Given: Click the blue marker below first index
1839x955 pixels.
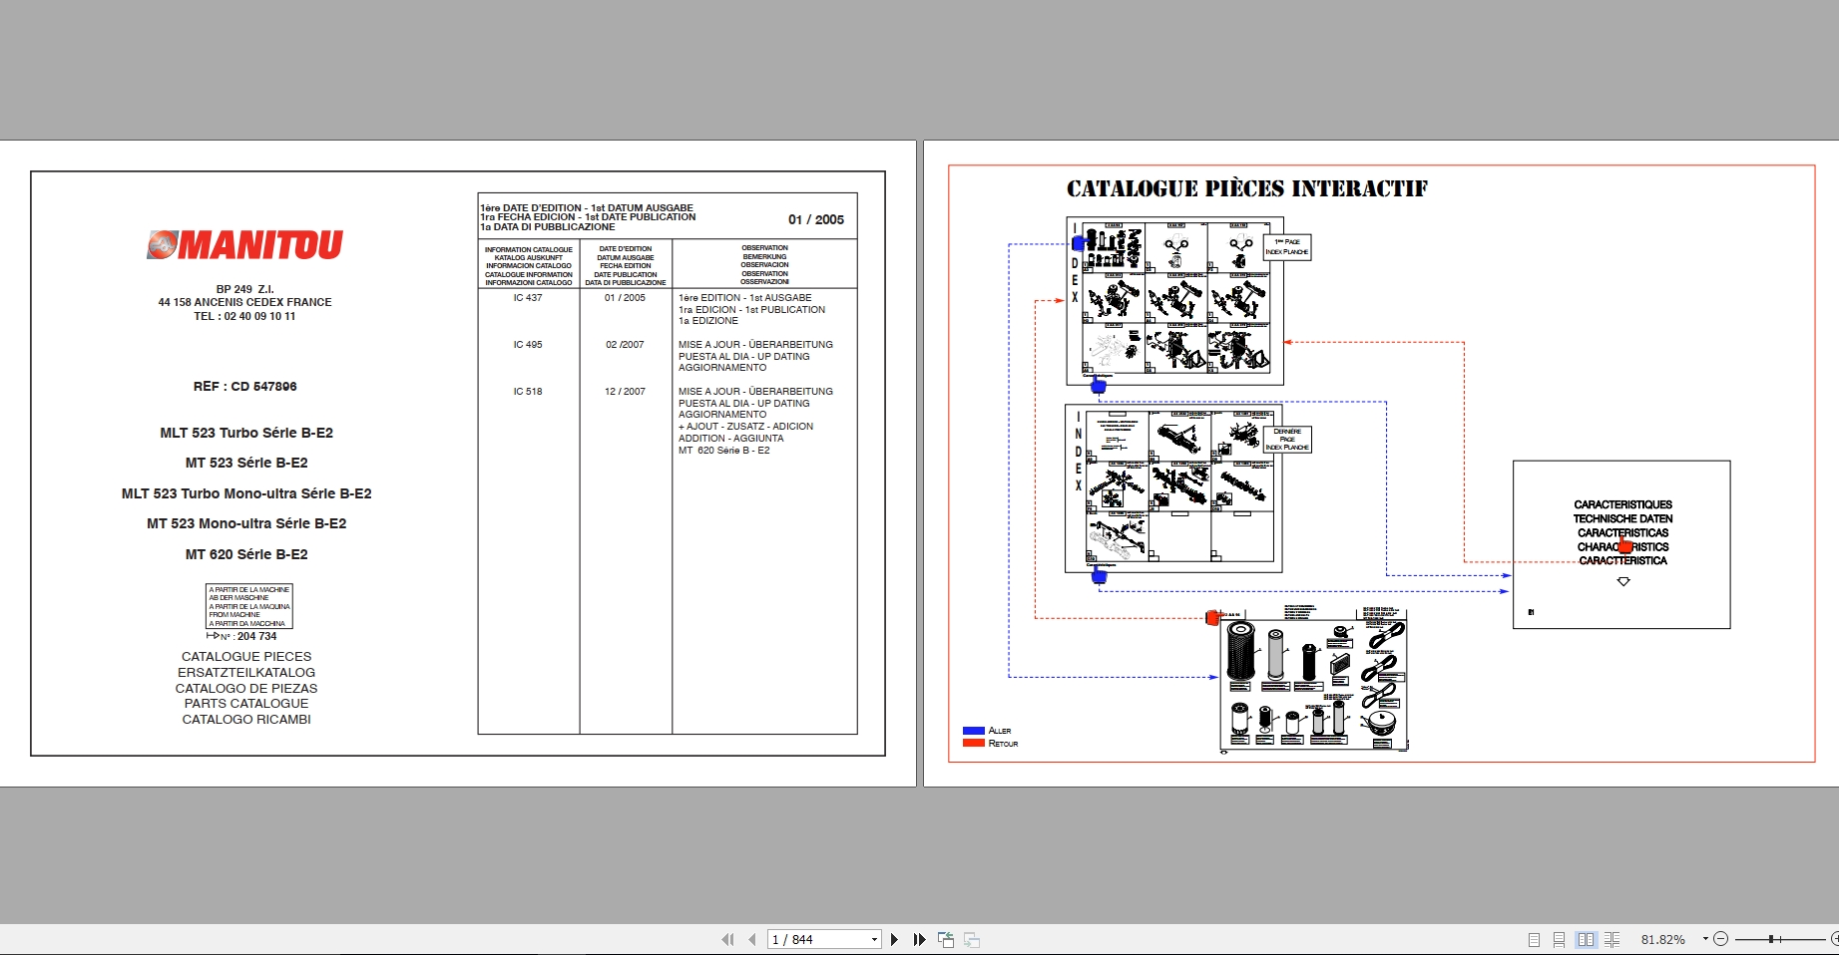Looking at the screenshot, I should point(1099,386).
